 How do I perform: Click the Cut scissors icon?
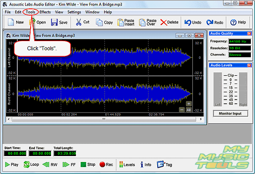pyautogui.click(x=79, y=22)
